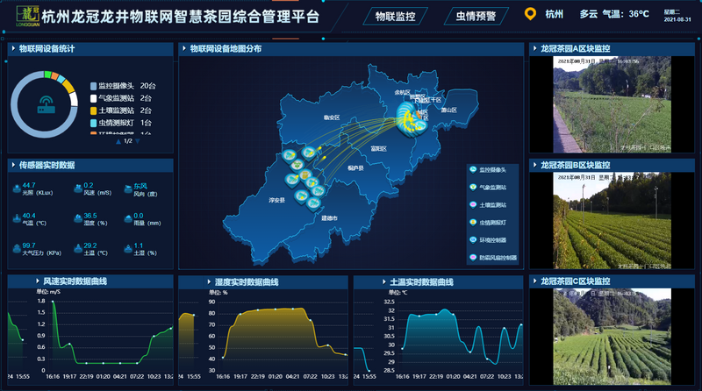Click the 光照 (KLux) sensor icon
702x391 pixels.
coord(16,188)
